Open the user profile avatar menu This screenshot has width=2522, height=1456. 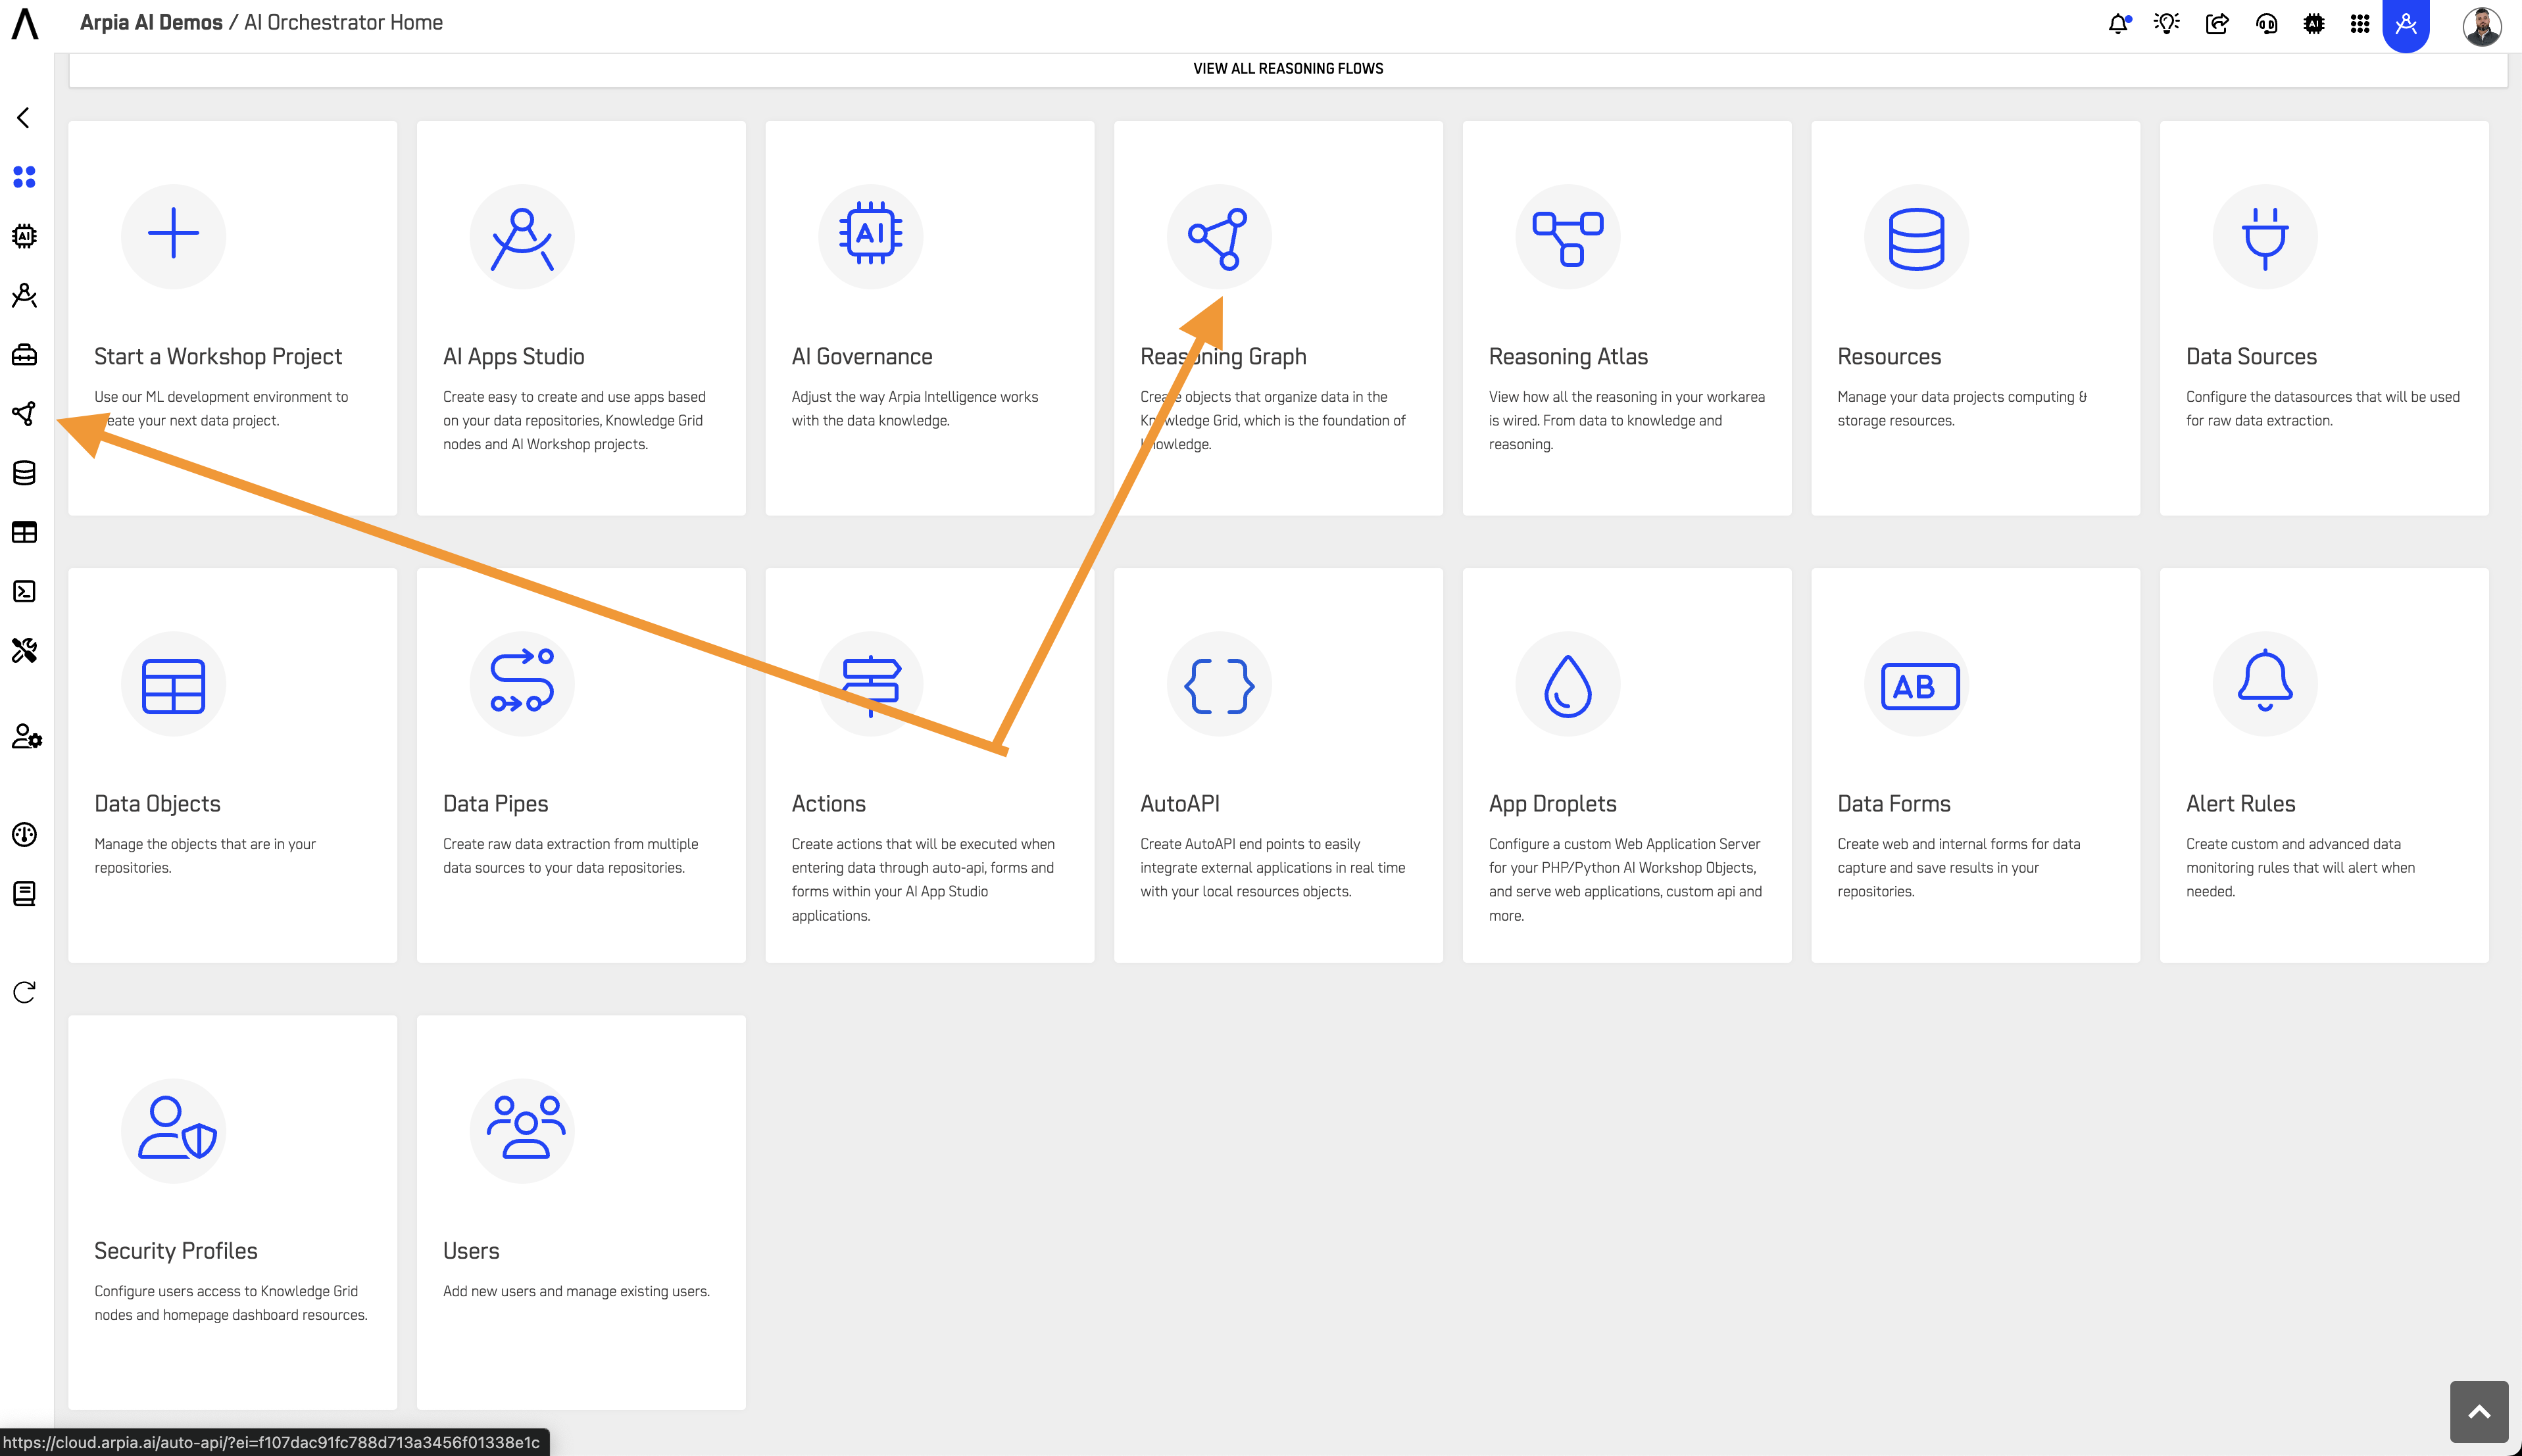[2481, 25]
